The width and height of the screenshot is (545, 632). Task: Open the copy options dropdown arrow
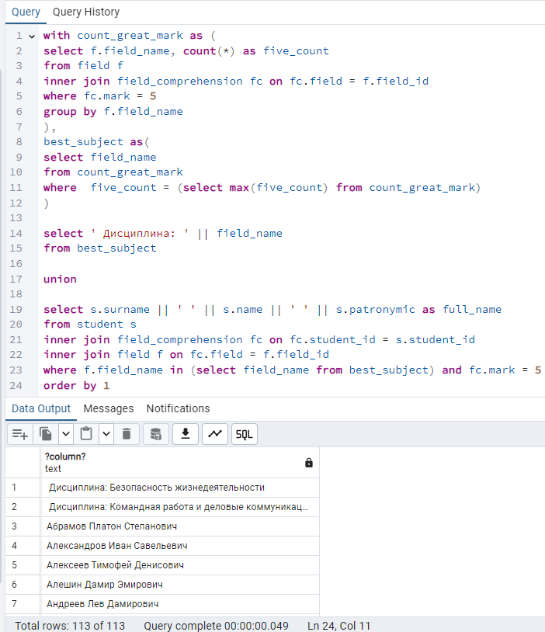tap(66, 434)
